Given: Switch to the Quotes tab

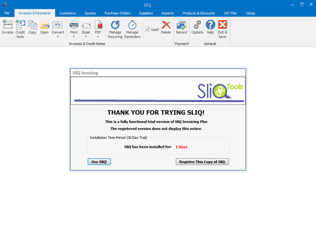Looking at the screenshot, I should [90, 13].
